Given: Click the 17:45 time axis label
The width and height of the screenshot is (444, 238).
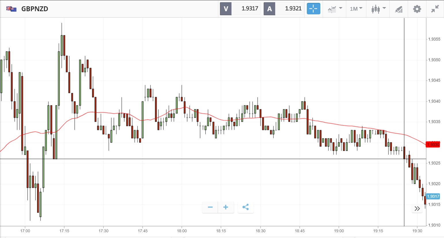Looking at the screenshot, I should point(143,231).
